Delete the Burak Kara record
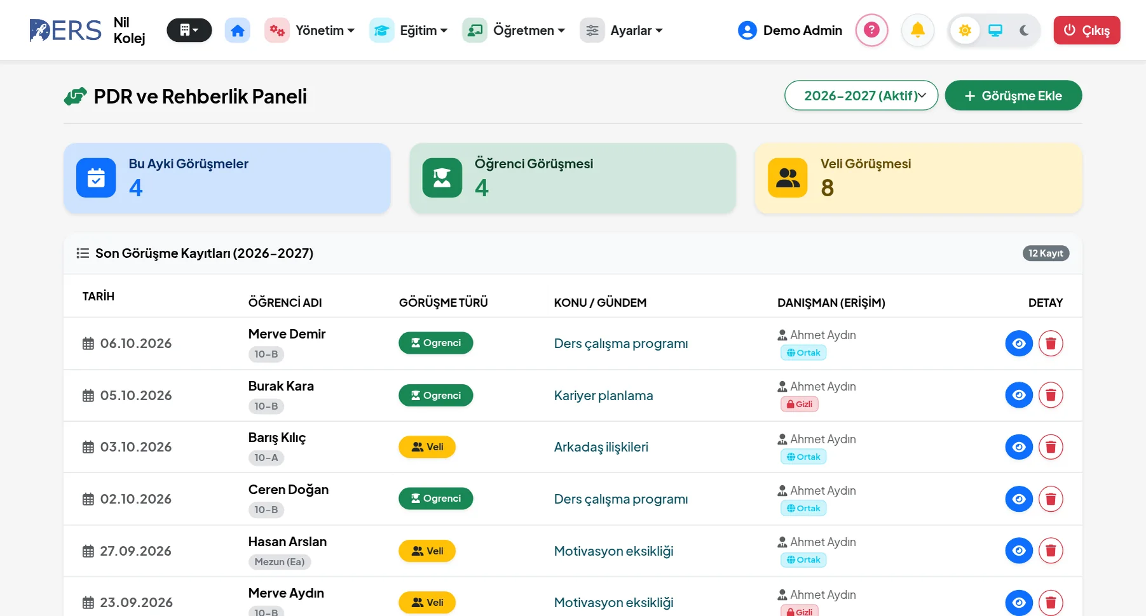The image size is (1146, 616). [x=1051, y=395]
